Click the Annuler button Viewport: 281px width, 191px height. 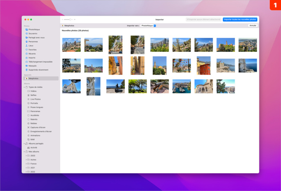click(x=252, y=26)
